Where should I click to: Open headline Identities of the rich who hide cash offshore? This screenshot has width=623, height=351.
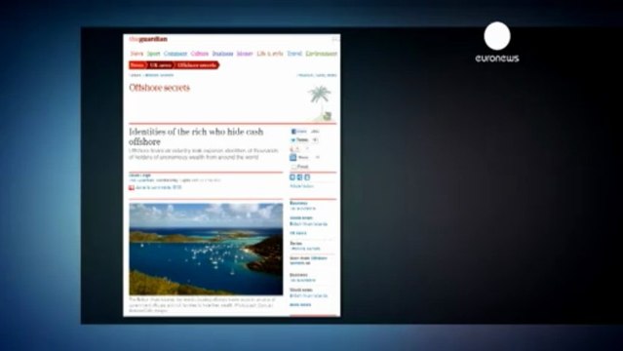click(x=196, y=136)
